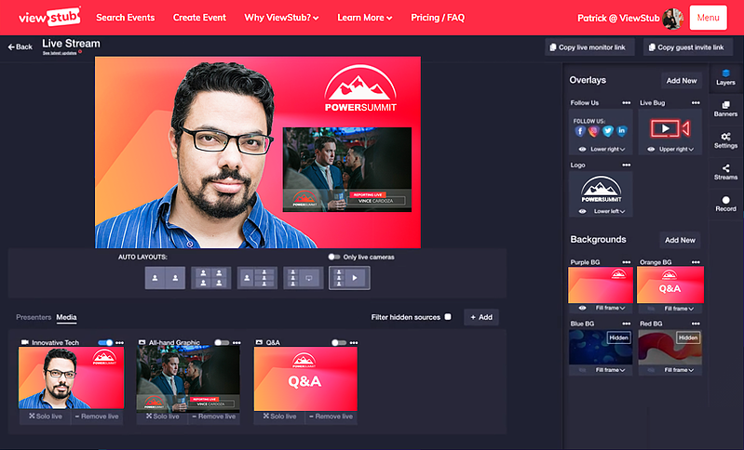Expand the Learn More menu
The width and height of the screenshot is (744, 450).
click(x=365, y=18)
